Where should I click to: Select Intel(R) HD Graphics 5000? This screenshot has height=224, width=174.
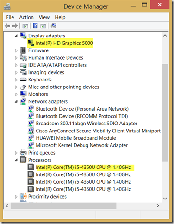coord(64,43)
